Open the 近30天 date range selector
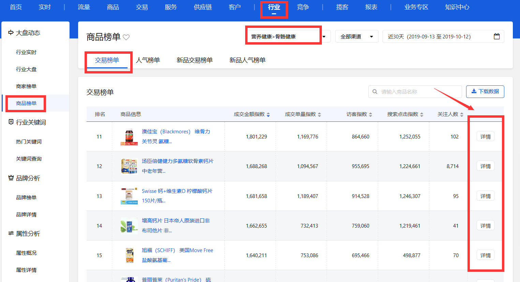 [x=443, y=36]
